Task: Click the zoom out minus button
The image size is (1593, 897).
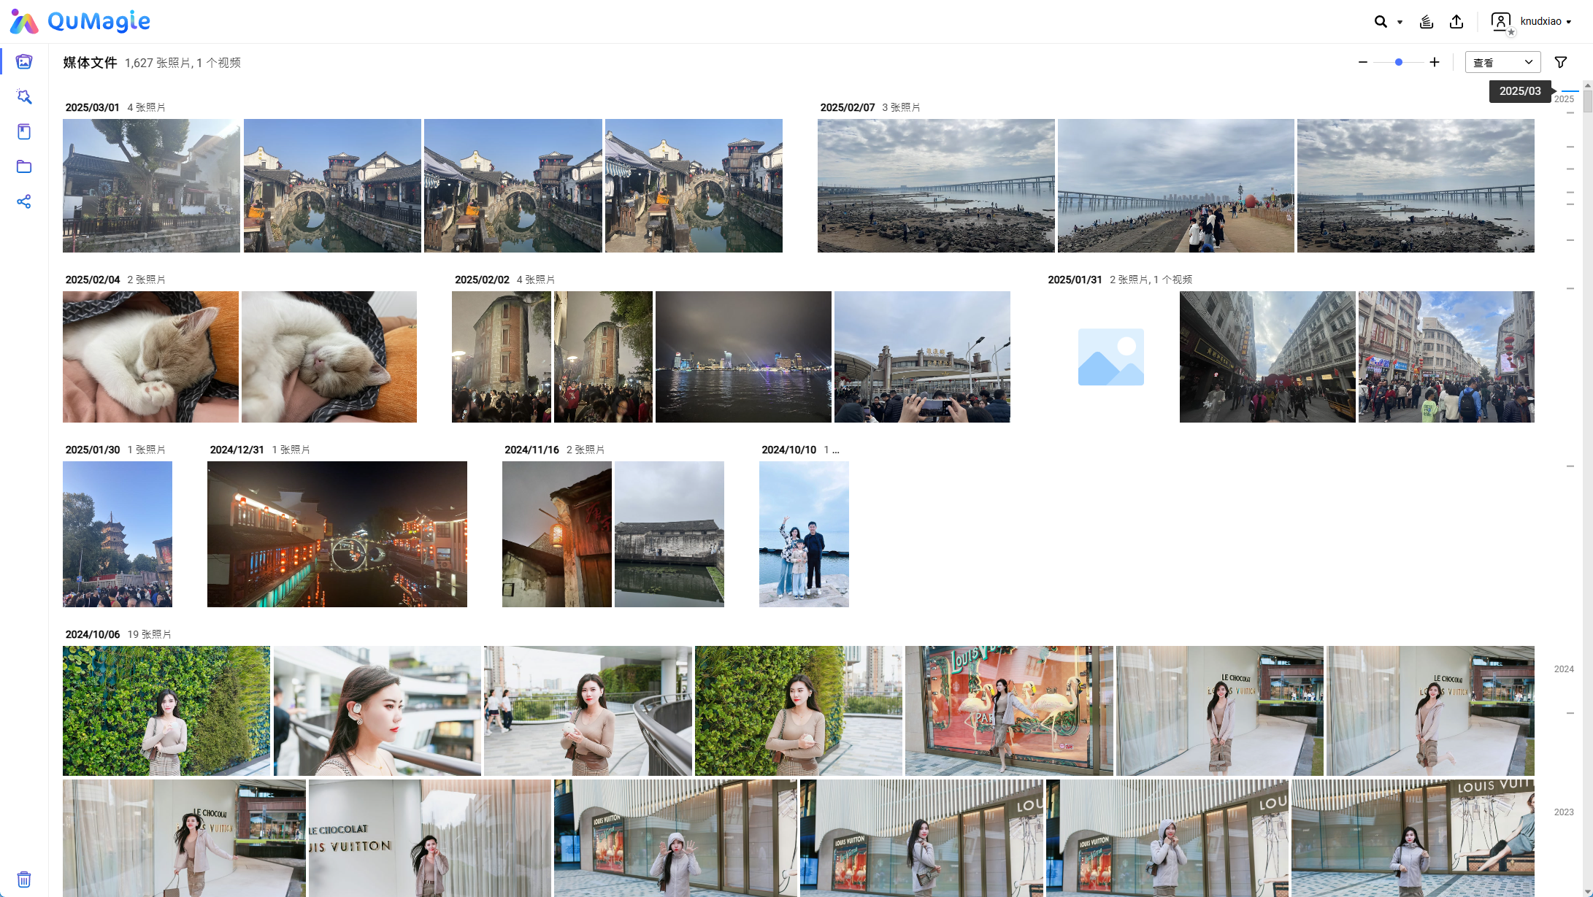Action: point(1362,63)
